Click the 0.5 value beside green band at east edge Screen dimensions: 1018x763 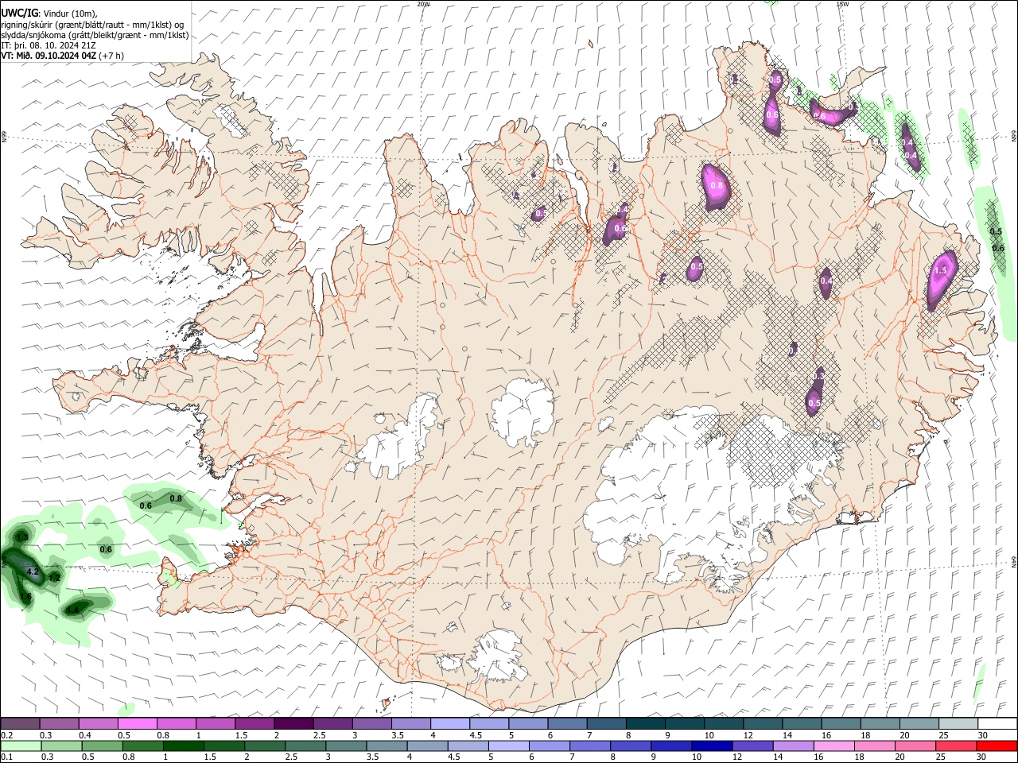point(996,231)
